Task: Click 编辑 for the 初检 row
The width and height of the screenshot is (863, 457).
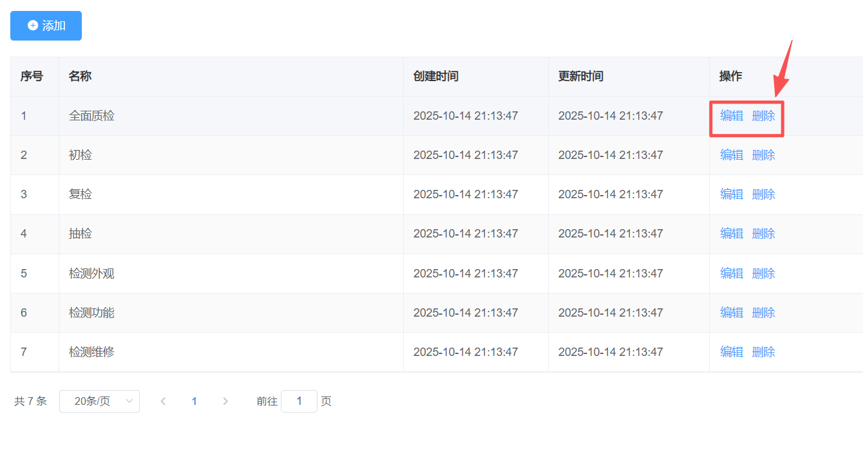Action: pos(731,155)
